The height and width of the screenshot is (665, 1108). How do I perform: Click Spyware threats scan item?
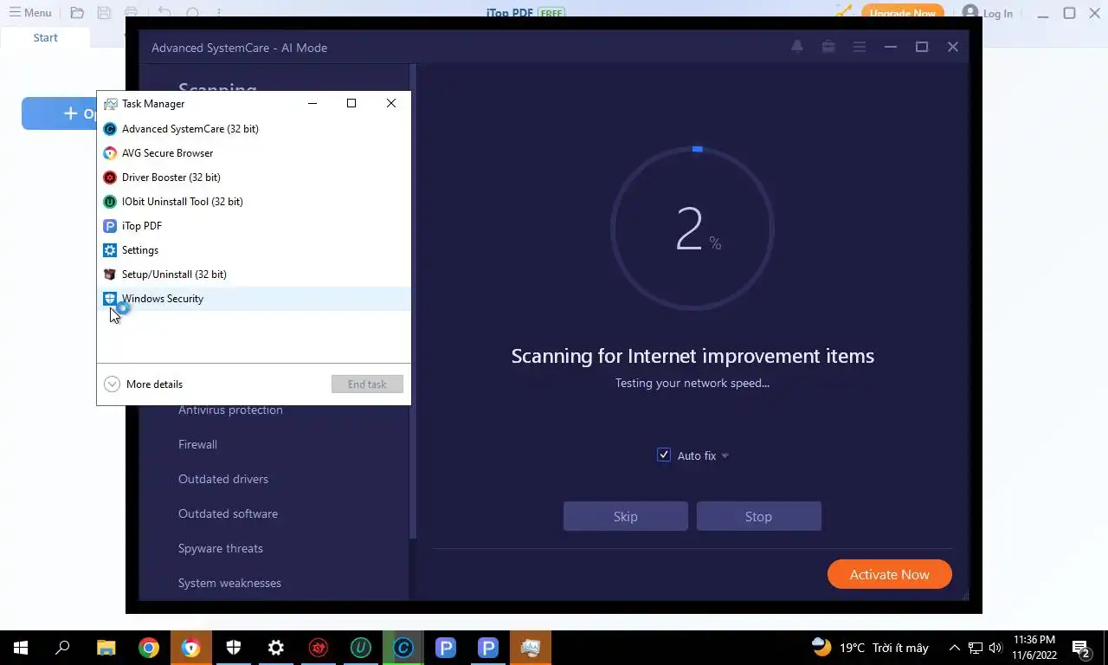coord(221,549)
